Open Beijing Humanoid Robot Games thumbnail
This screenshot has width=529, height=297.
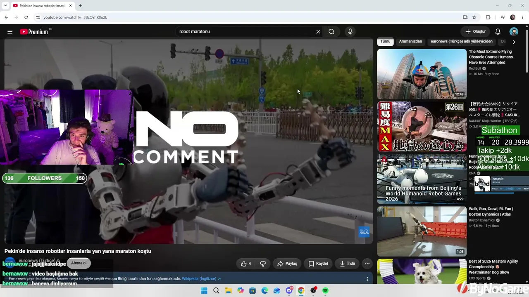click(422, 179)
